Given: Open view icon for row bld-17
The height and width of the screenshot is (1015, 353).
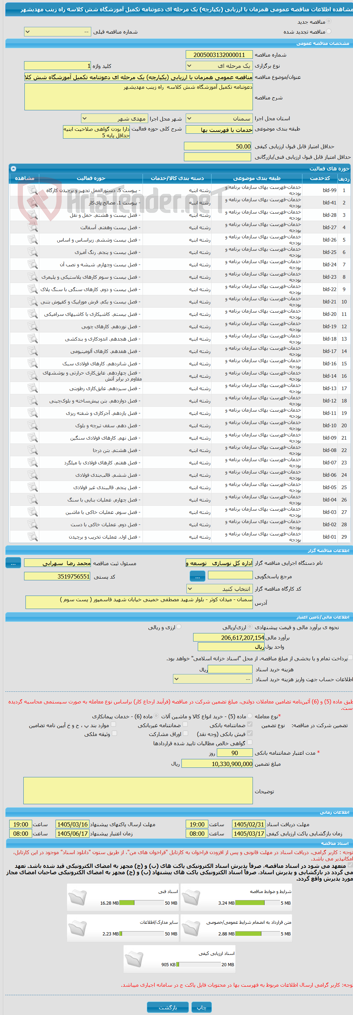Looking at the screenshot, I should (x=32, y=351).
